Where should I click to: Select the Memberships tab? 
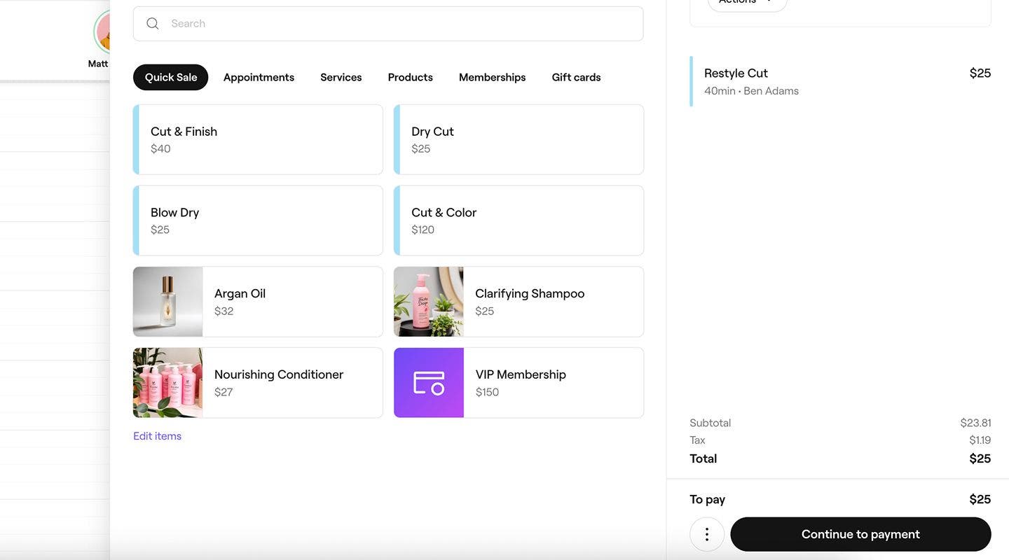click(492, 78)
